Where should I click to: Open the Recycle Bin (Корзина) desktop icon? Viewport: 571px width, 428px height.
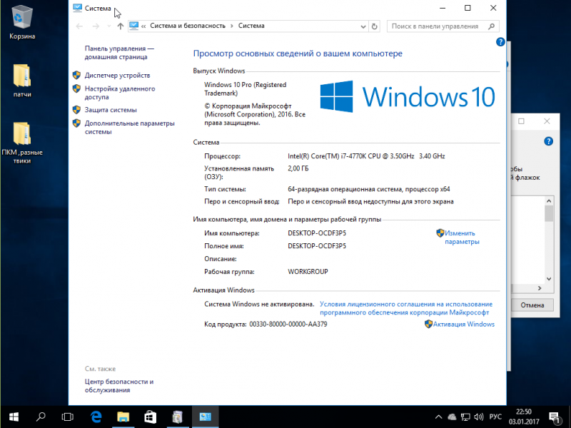click(22, 23)
